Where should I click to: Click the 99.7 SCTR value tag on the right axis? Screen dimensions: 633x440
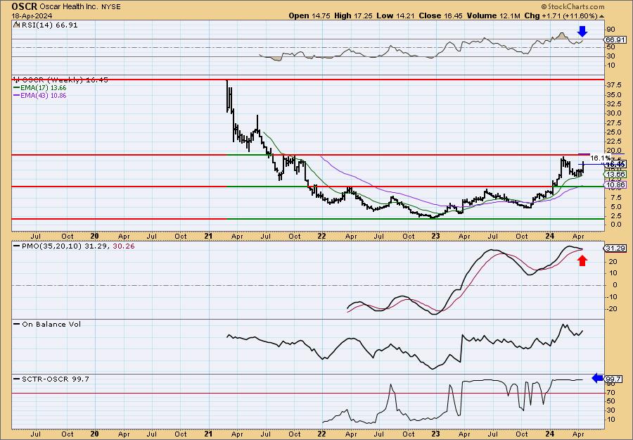pos(614,379)
